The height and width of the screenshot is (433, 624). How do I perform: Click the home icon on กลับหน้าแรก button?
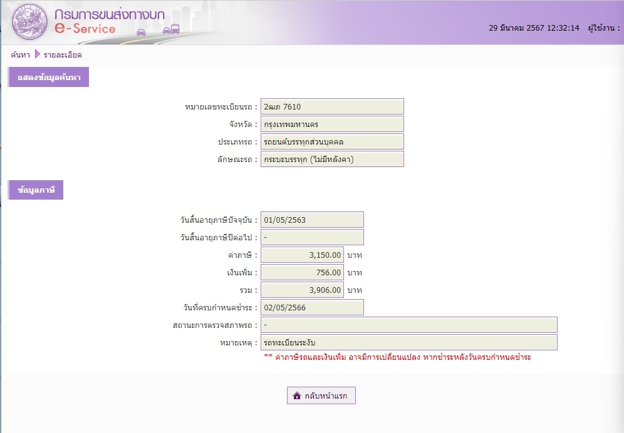click(x=297, y=395)
